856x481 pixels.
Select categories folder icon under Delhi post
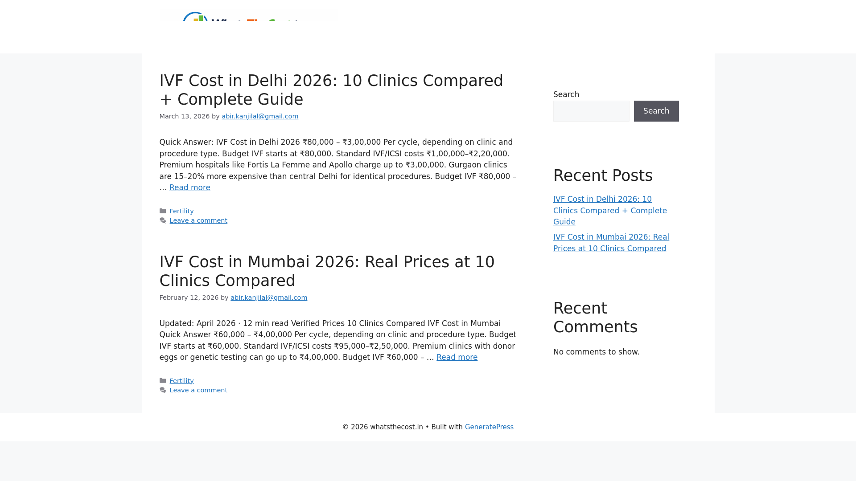[x=163, y=211]
